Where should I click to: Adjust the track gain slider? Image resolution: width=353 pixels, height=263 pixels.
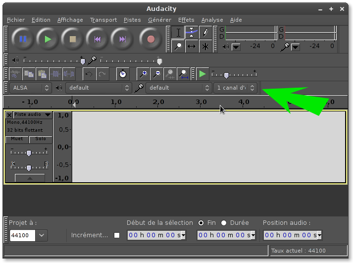pos(29,152)
